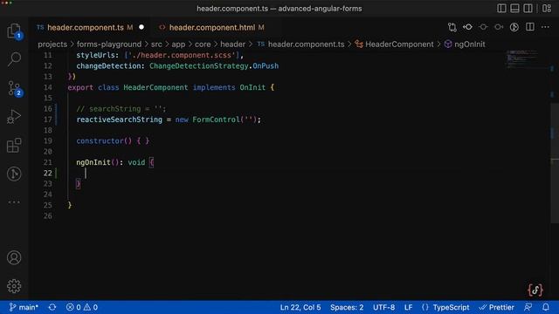Click on 'FormControl' text on line 17

pyautogui.click(x=216, y=119)
